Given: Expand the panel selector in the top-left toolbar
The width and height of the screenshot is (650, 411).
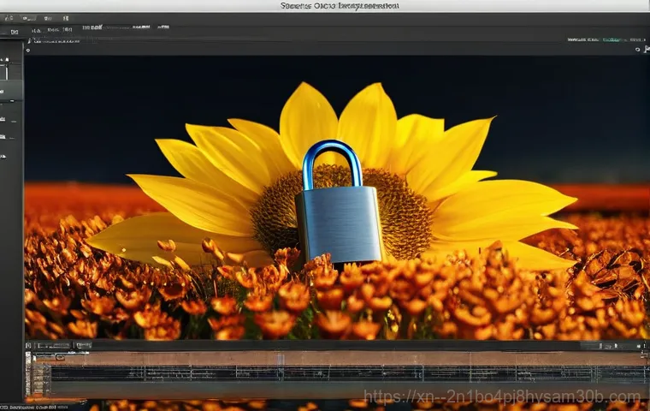Looking at the screenshot, I should click(13, 31).
